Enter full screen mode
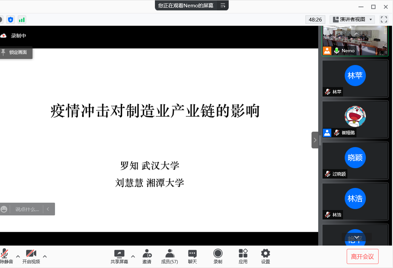Viewport: 393px width, 268px height. tap(384, 20)
